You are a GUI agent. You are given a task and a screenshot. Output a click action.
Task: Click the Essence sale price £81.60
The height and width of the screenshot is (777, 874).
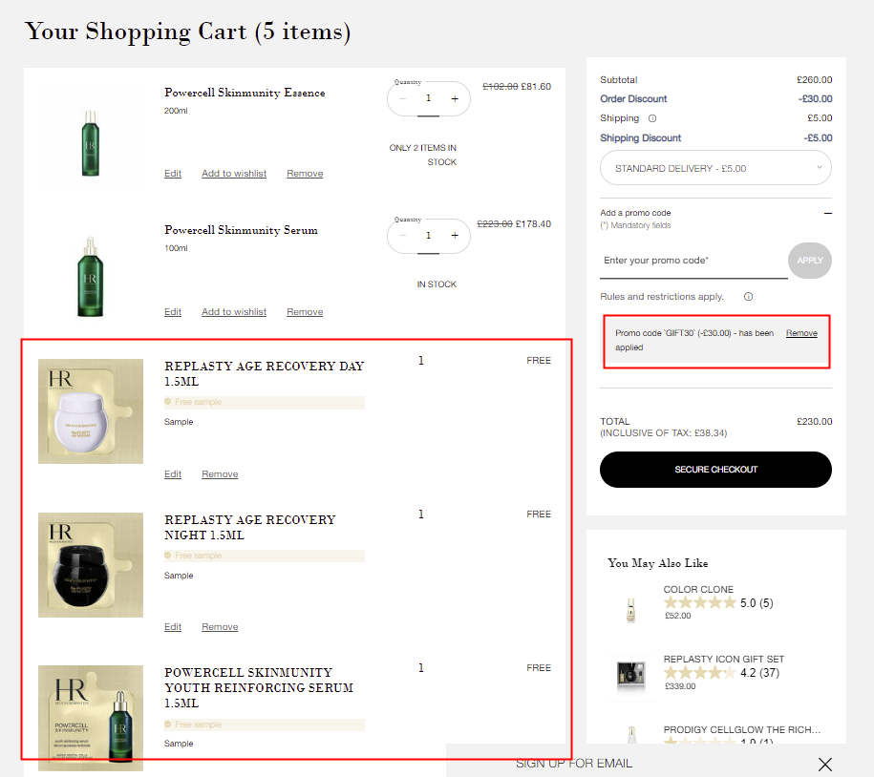(x=536, y=86)
